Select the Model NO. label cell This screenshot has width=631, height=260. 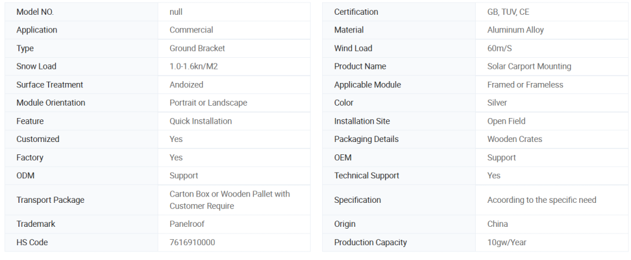tap(81, 12)
